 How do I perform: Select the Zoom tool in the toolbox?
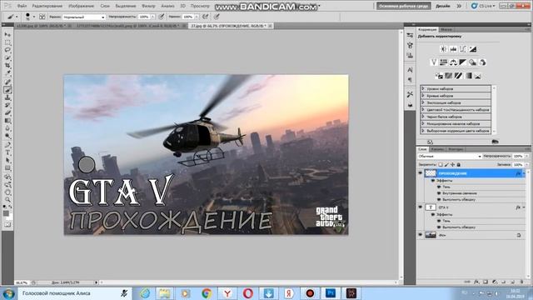click(x=7, y=199)
